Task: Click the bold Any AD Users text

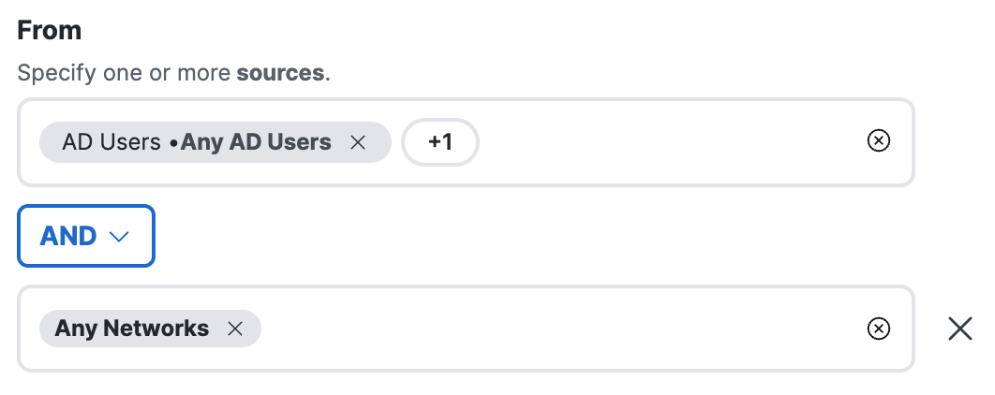Action: (256, 142)
